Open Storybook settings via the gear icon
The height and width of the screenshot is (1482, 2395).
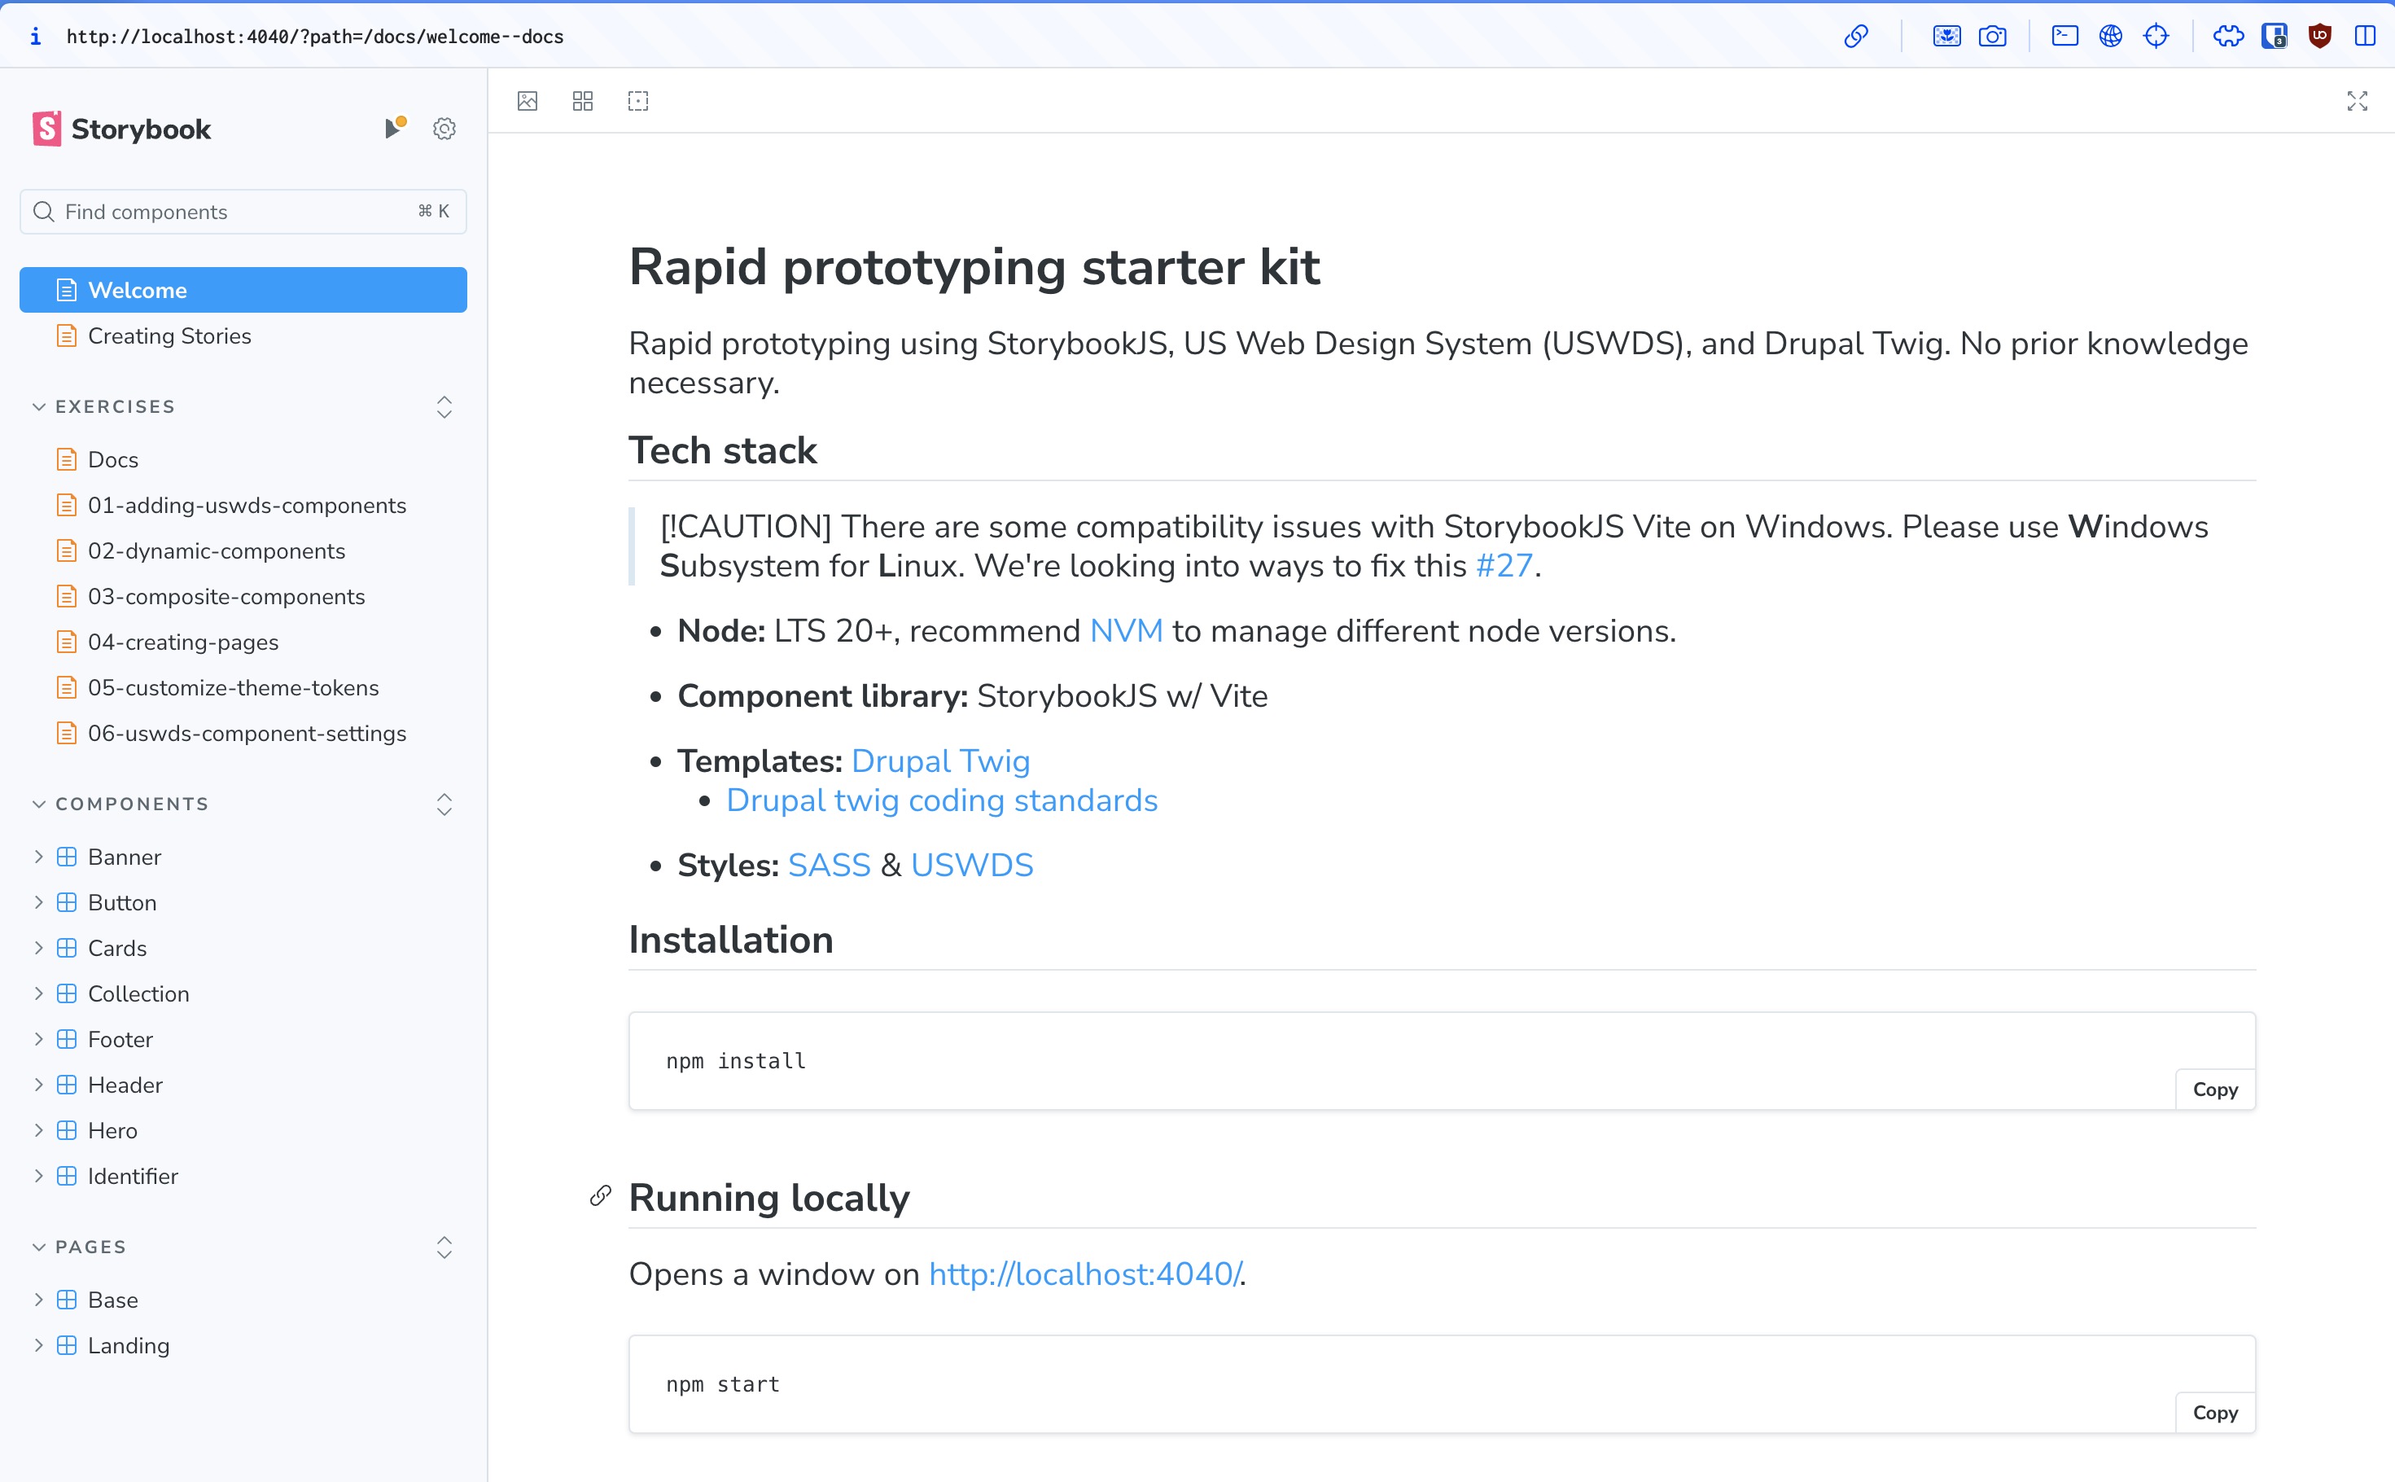click(444, 129)
